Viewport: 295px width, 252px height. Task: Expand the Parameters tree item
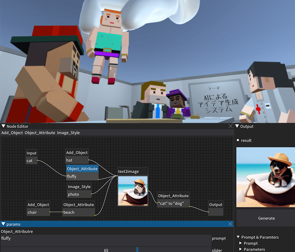tap(241, 250)
